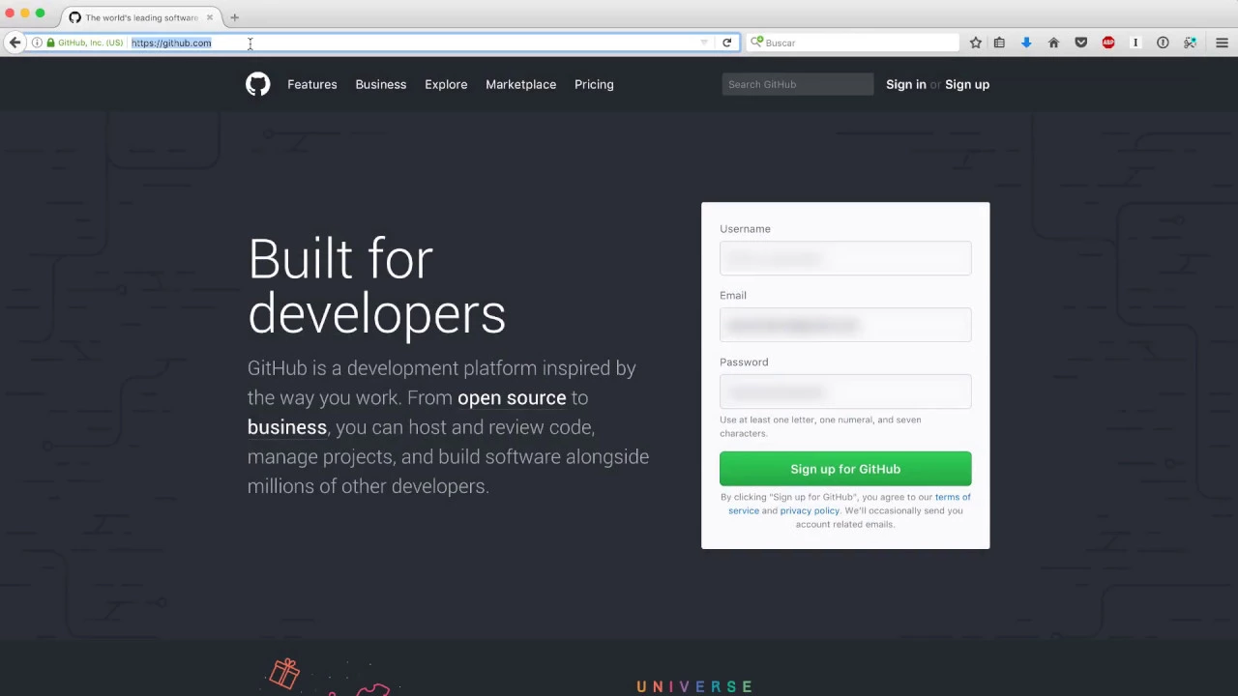Follow the 'open source' link in description
Screen dimensions: 1238x696
click(512, 397)
